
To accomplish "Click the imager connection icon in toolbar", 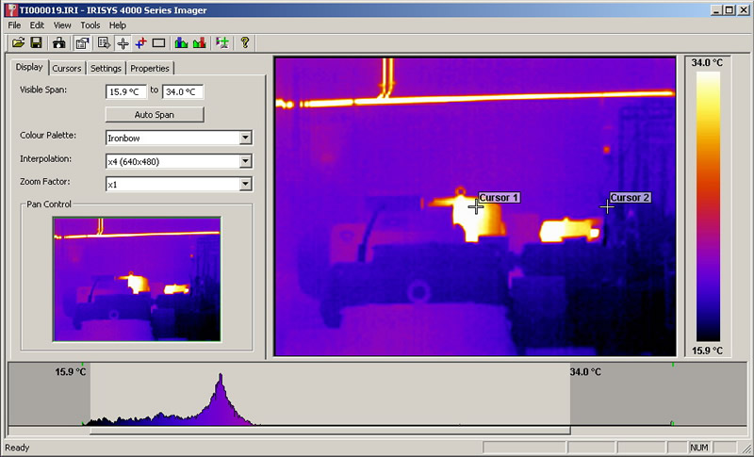I will (x=59, y=42).
